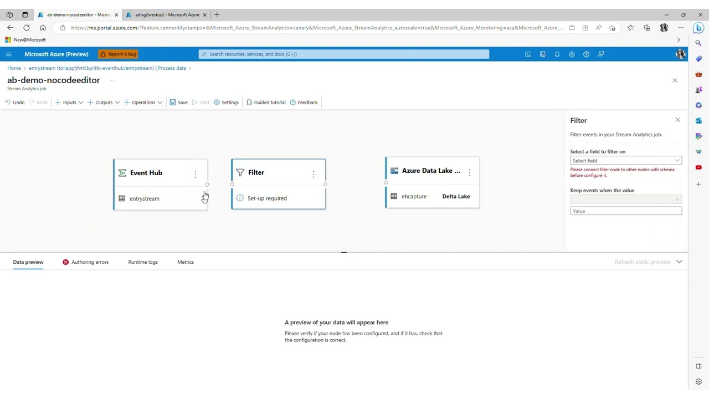The width and height of the screenshot is (709, 399).
Task: Click the Event Hub node icon
Action: click(x=122, y=173)
